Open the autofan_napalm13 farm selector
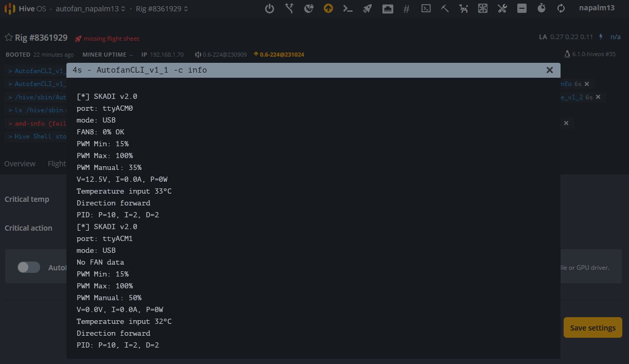 (90, 9)
